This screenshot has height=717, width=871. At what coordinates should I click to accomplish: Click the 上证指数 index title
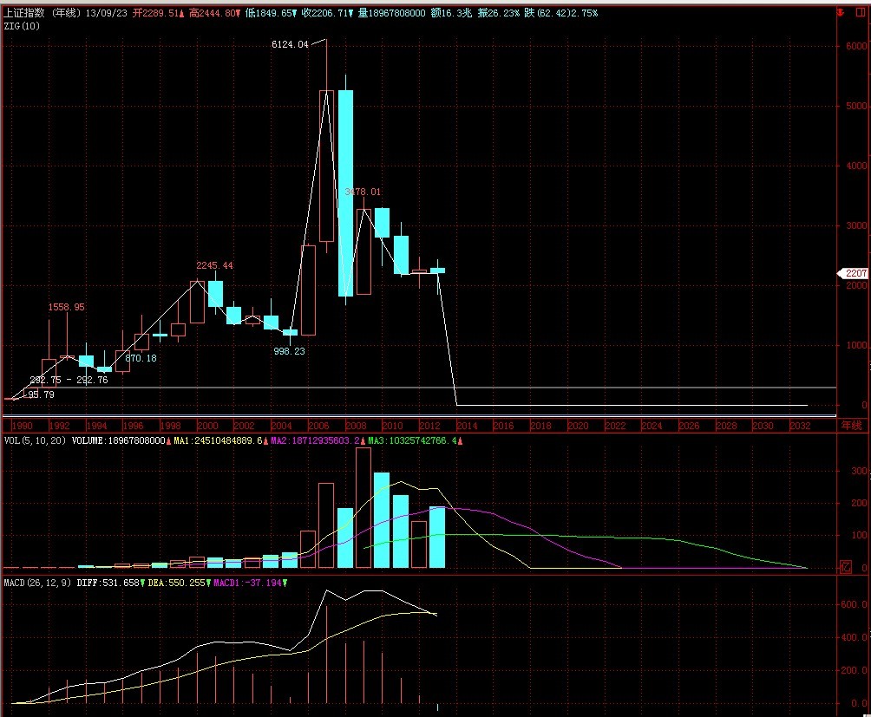tap(24, 13)
